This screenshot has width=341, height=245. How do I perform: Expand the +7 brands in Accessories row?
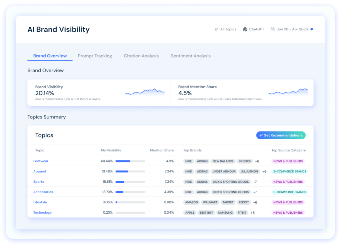coord(255,192)
